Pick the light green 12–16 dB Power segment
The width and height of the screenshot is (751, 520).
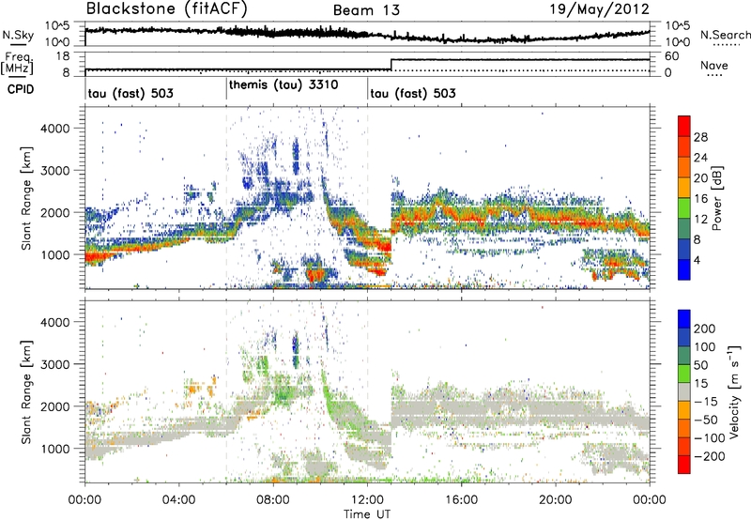(684, 207)
